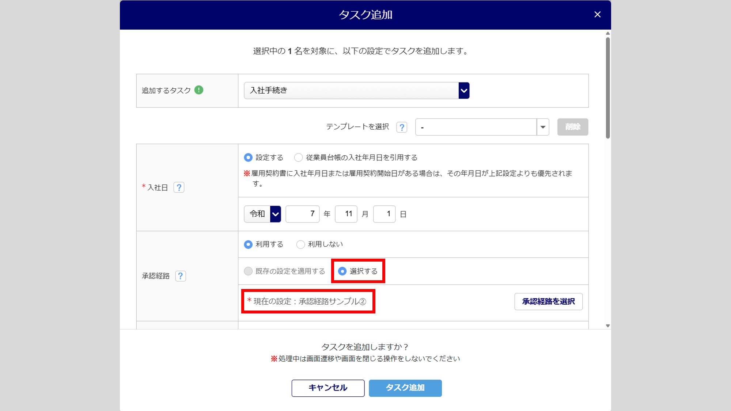Image resolution: width=731 pixels, height=411 pixels.
Task: Click the month field showing 11
Action: [346, 214]
